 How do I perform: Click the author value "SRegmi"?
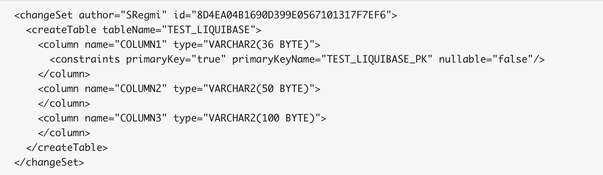coord(138,16)
